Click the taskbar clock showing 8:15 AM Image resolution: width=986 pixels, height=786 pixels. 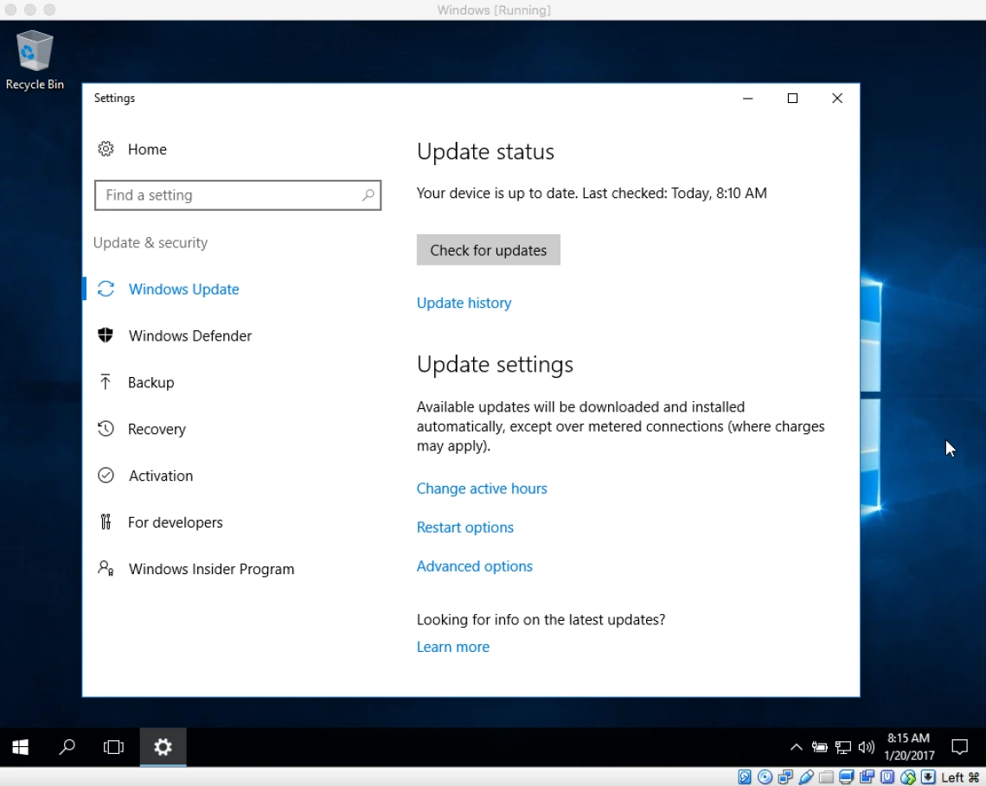(x=909, y=747)
